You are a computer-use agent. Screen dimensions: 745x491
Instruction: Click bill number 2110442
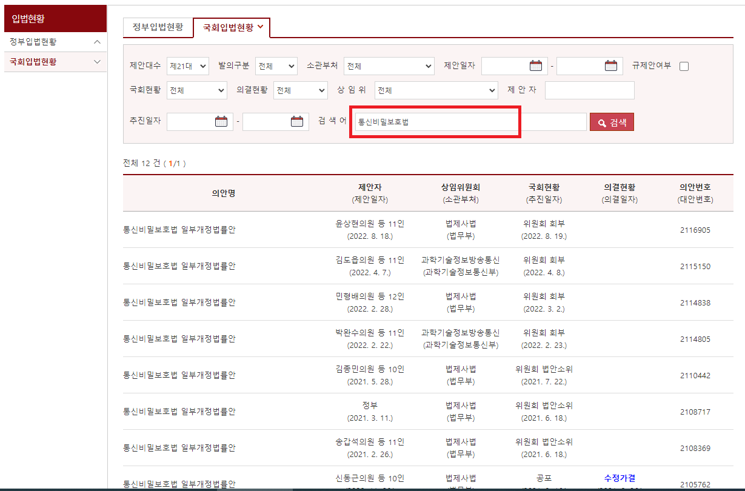[695, 375]
